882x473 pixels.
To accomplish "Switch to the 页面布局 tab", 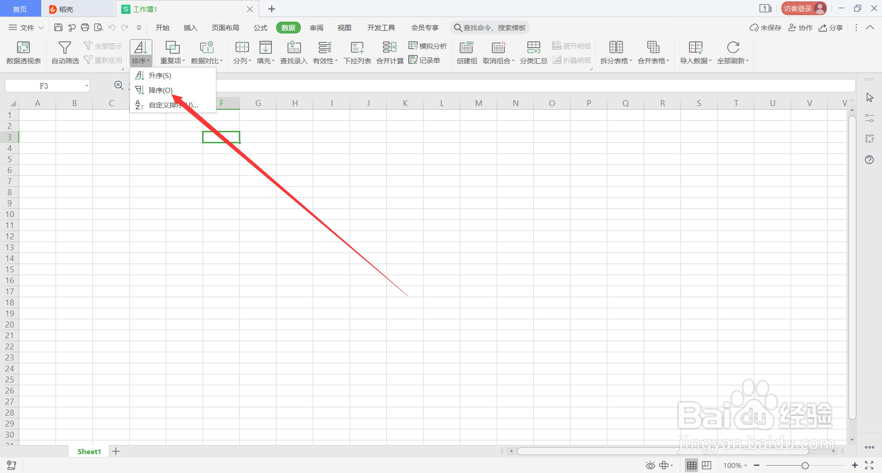I will 225,28.
